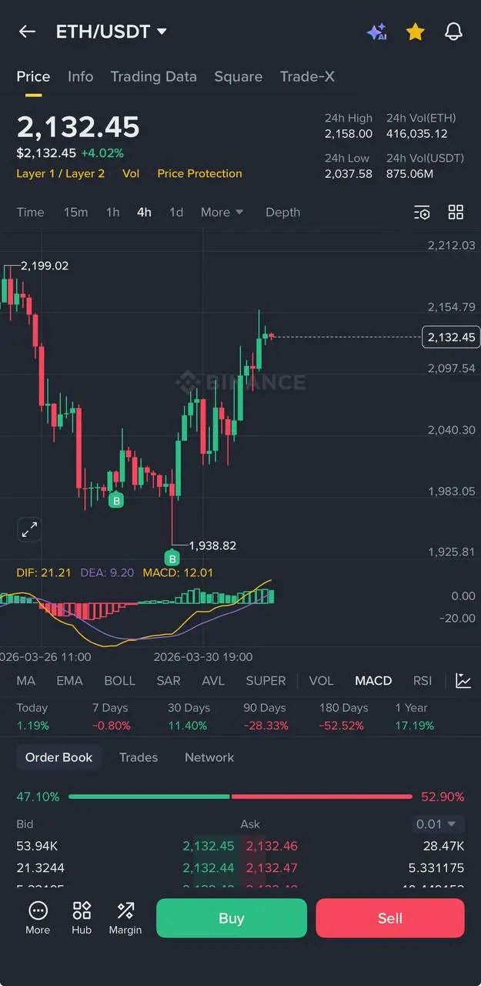The image size is (481, 986).
Task: Open the Hub icon
Action: pyautogui.click(x=82, y=917)
